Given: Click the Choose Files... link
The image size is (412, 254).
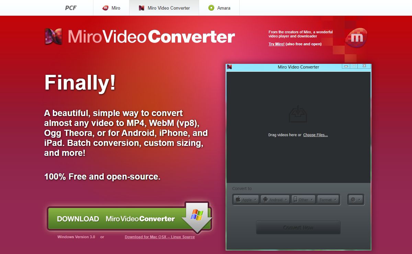Looking at the screenshot, I should click(x=315, y=135).
